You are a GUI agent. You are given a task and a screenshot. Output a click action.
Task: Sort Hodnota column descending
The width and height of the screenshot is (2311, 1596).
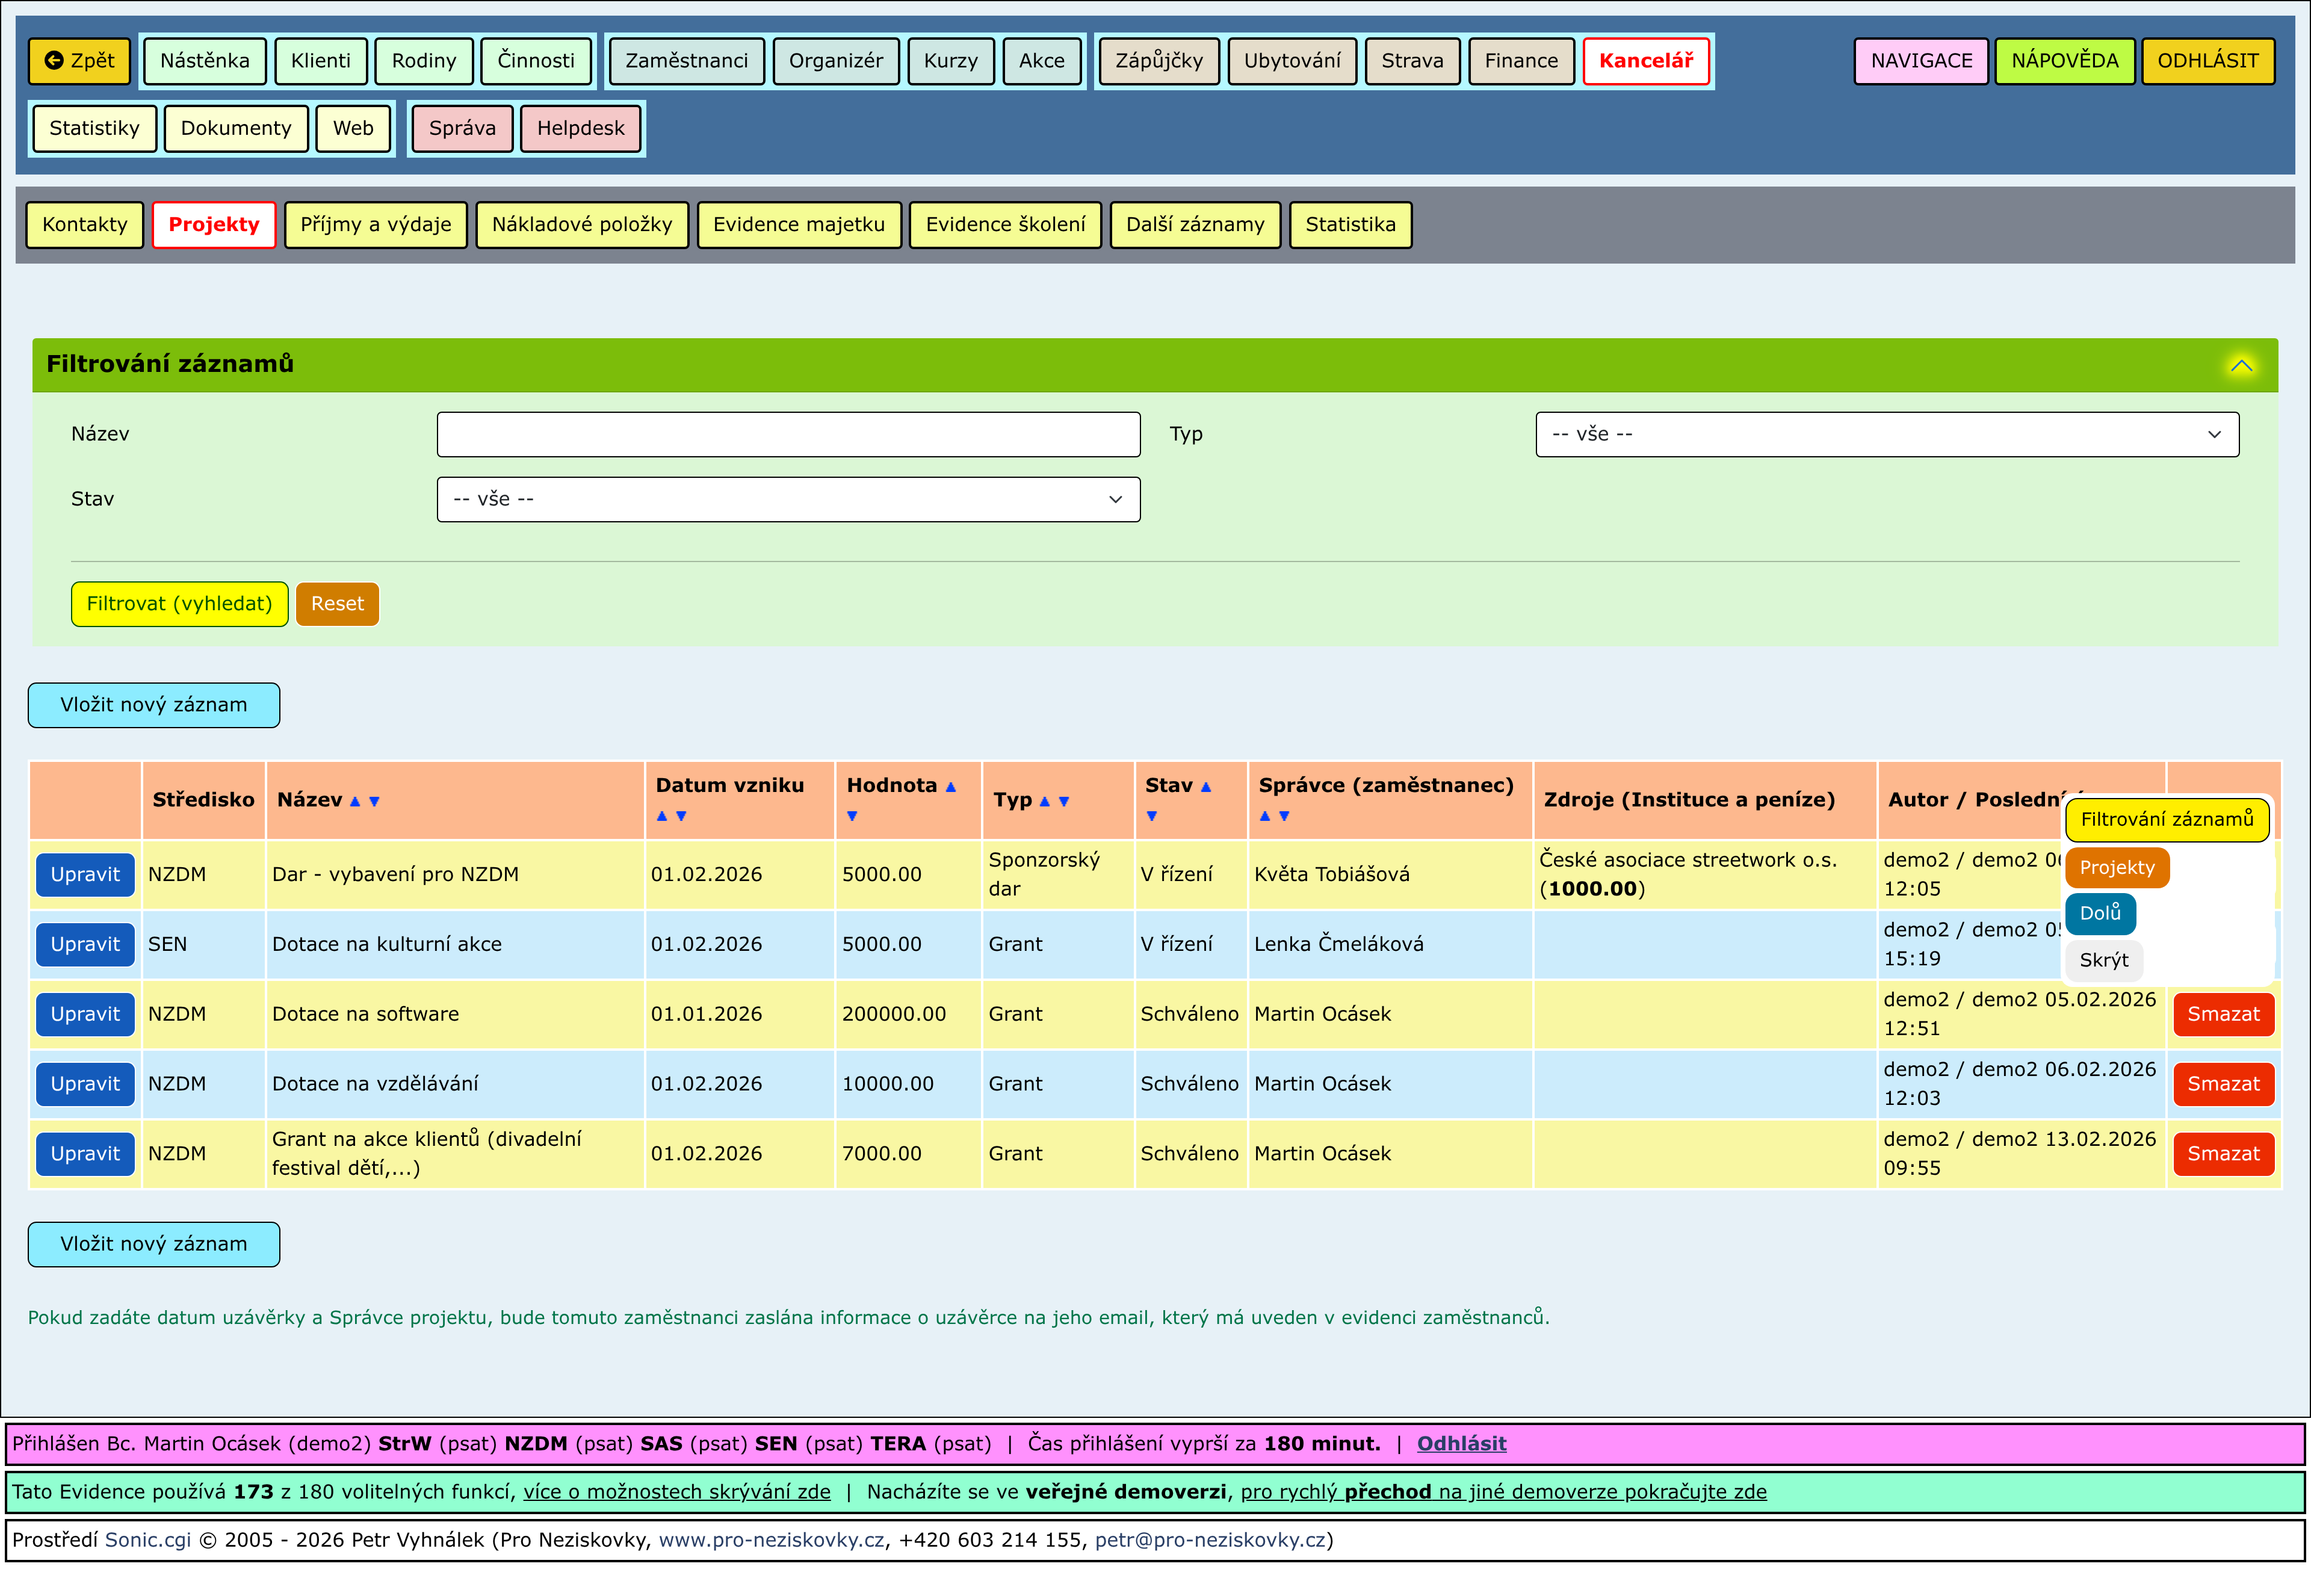click(x=852, y=817)
